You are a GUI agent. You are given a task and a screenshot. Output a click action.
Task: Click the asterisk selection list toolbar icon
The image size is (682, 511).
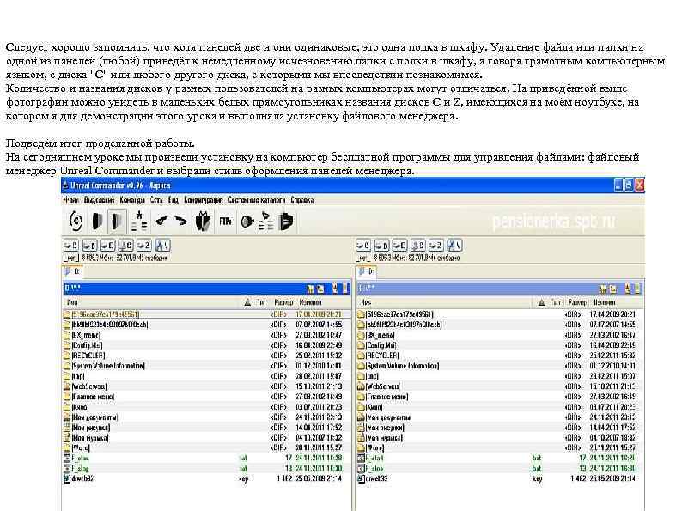tap(139, 221)
